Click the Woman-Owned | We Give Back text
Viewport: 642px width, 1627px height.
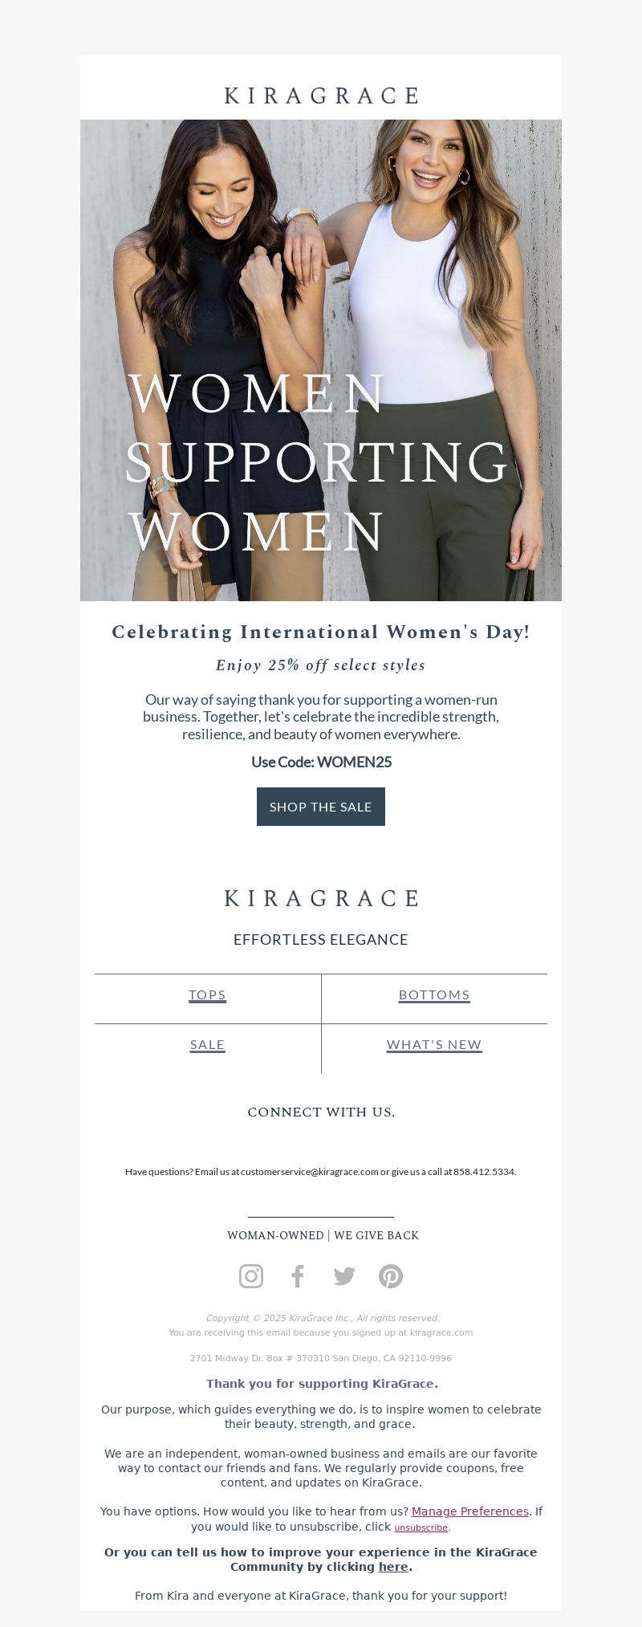(x=323, y=1235)
